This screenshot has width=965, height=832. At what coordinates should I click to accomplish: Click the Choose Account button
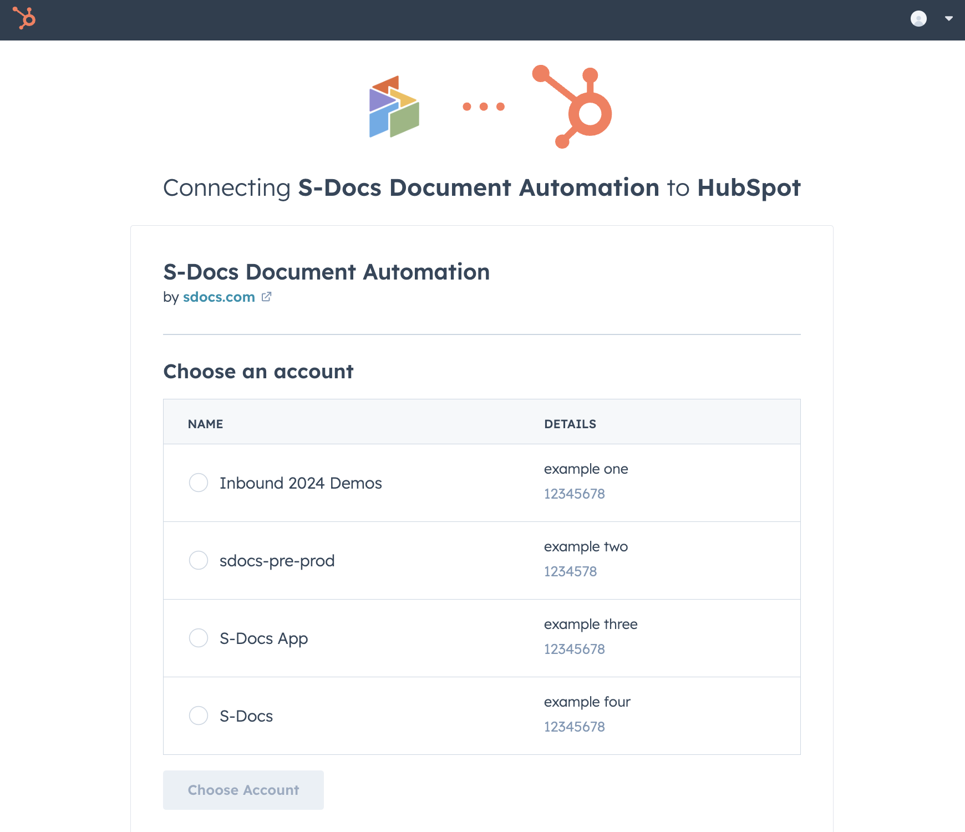click(x=243, y=790)
